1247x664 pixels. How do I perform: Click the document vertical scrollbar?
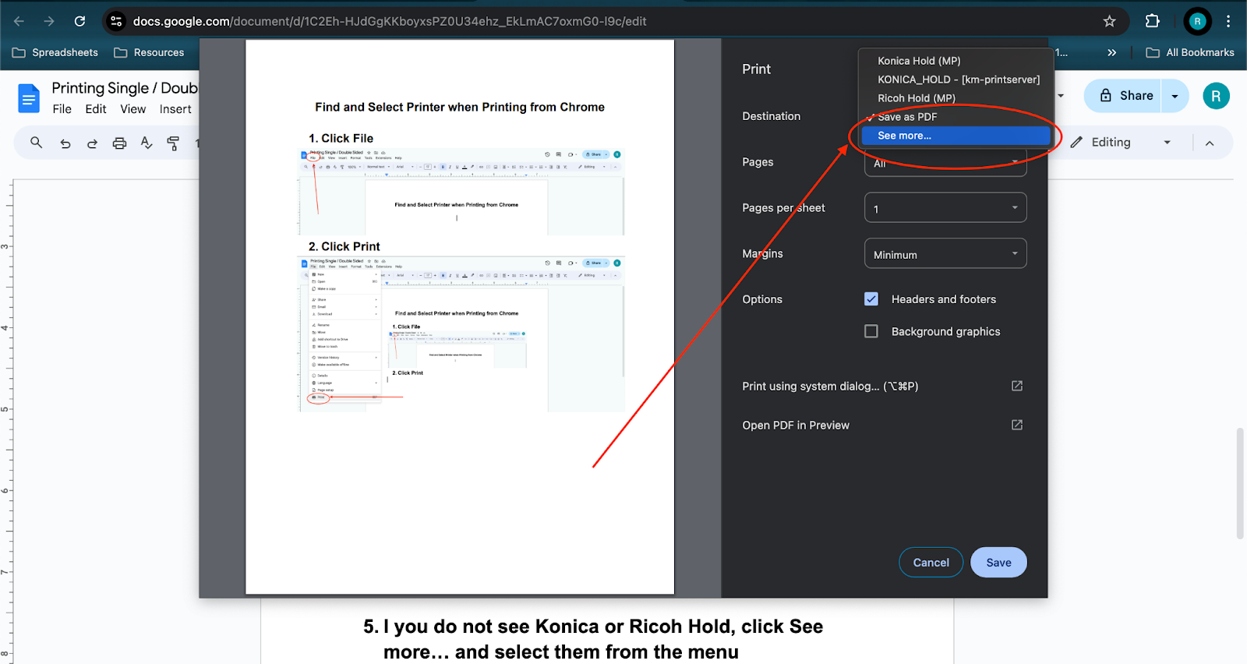coord(1240,483)
